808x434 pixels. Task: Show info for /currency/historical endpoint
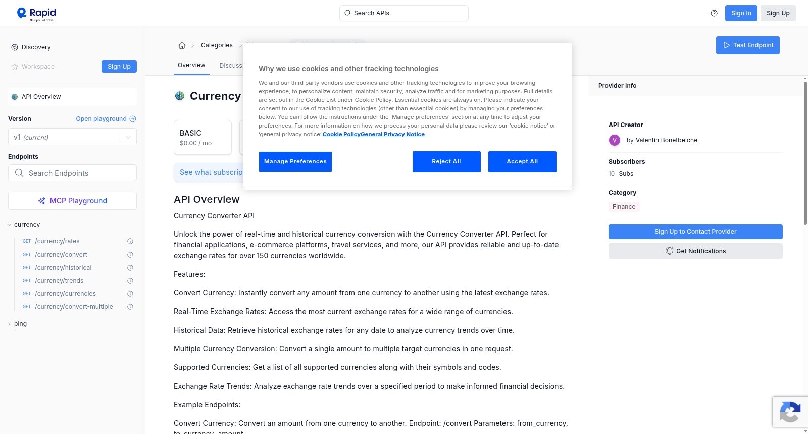pos(130,268)
